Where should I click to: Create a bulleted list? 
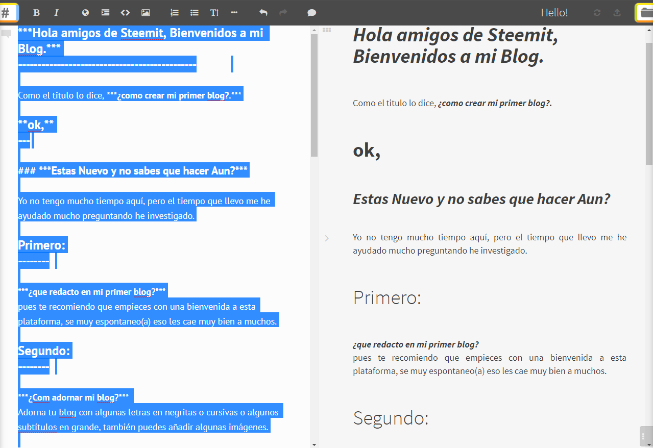(x=195, y=13)
